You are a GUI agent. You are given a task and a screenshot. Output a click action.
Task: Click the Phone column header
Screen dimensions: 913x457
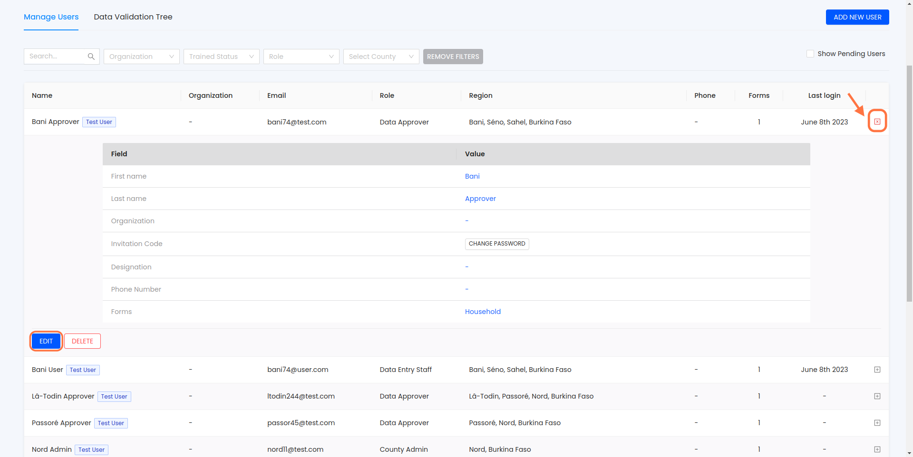click(705, 95)
